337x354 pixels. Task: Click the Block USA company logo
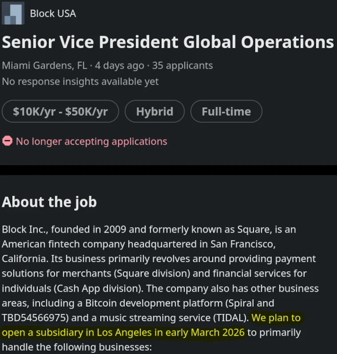[x=13, y=14]
